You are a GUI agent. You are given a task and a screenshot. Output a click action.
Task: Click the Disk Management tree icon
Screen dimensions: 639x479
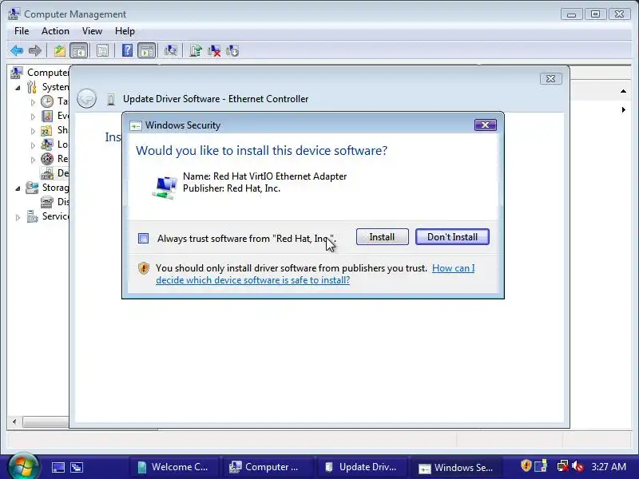click(47, 202)
